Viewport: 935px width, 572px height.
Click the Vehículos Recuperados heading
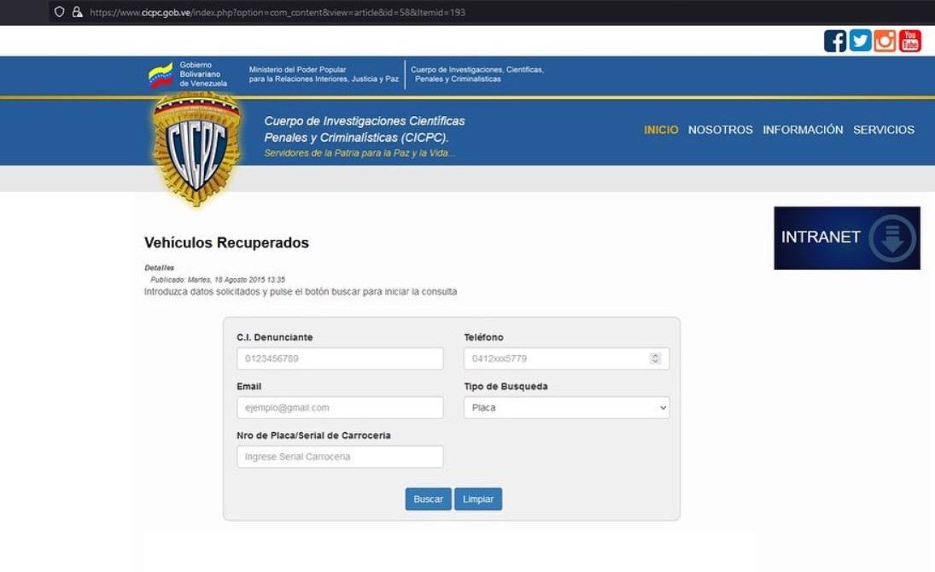click(x=226, y=242)
